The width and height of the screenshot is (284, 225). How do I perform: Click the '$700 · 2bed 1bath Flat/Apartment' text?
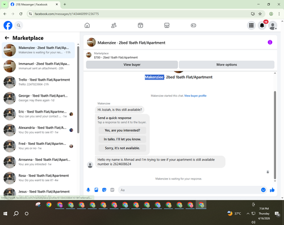coord(116,57)
